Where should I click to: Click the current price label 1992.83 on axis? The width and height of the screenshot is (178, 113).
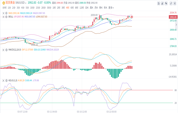pos(173,17)
